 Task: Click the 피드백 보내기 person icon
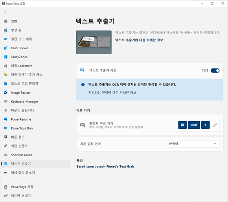(x=6, y=196)
